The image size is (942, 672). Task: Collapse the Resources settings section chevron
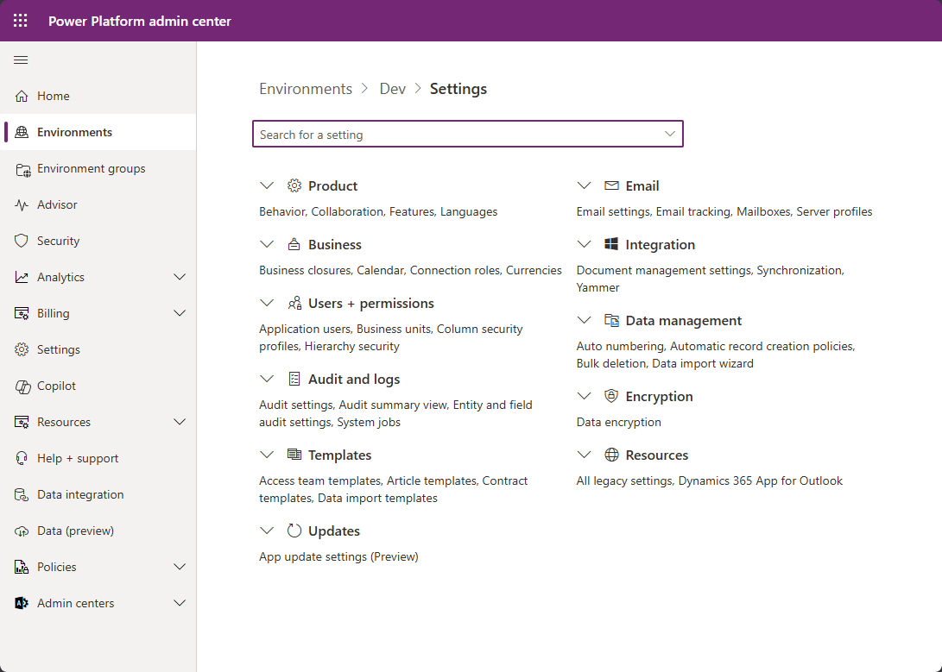pyautogui.click(x=584, y=455)
